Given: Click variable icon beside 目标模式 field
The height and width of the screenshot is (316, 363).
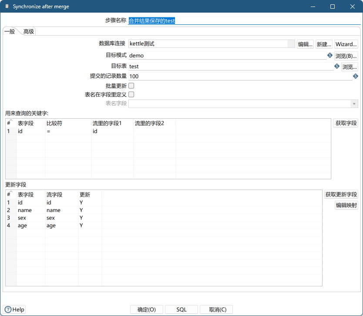Looking at the screenshot, I should click(x=329, y=55).
